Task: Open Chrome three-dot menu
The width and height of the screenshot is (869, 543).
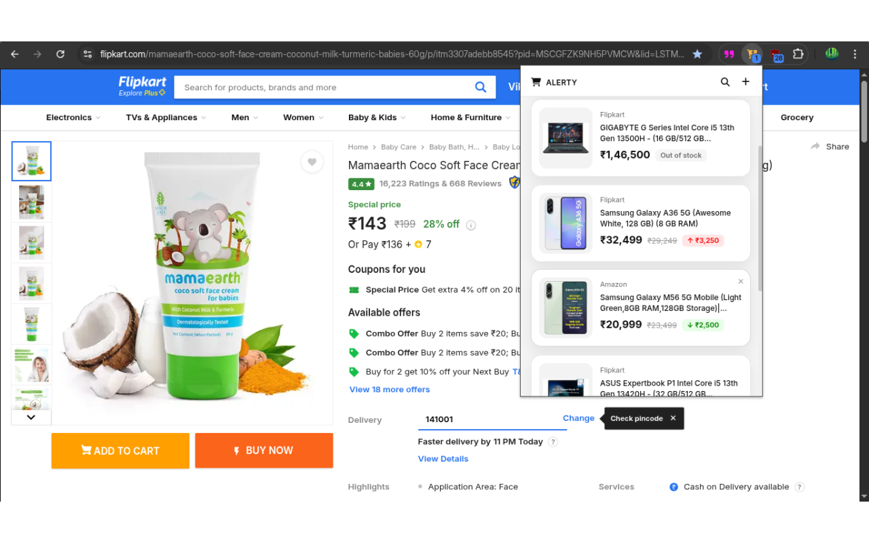Action: [854, 54]
